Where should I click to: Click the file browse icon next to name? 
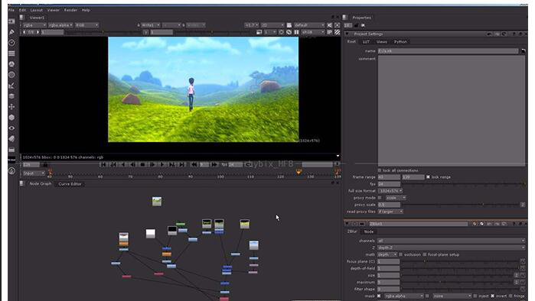[x=523, y=51]
